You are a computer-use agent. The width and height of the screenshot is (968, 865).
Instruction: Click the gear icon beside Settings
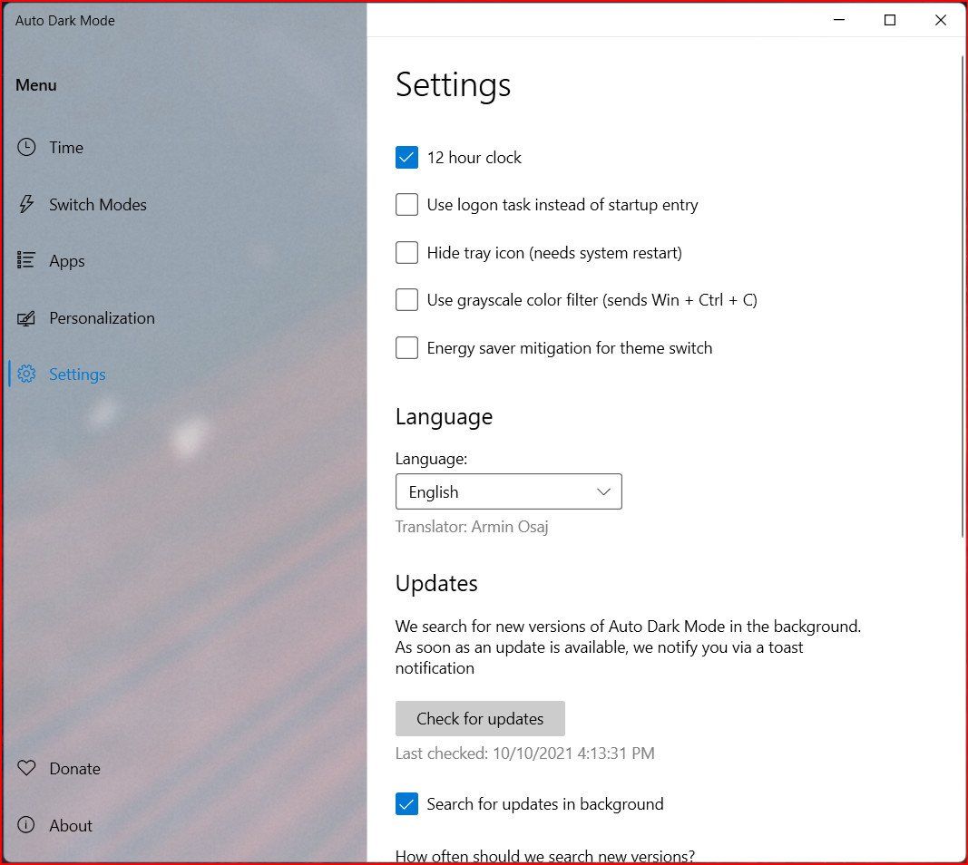click(x=26, y=374)
